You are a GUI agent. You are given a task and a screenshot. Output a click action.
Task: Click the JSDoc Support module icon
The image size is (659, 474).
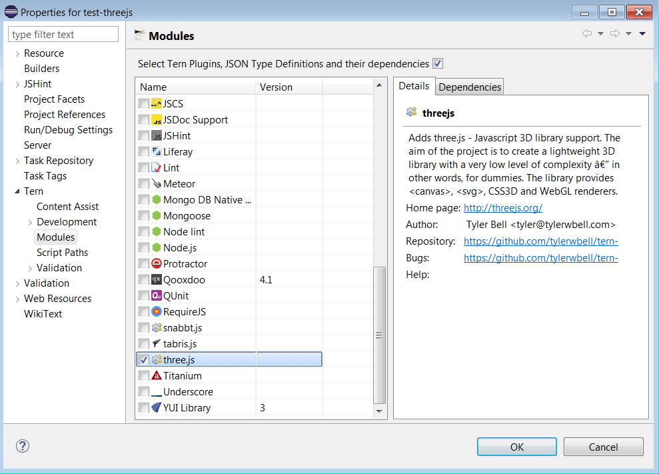[x=157, y=120]
